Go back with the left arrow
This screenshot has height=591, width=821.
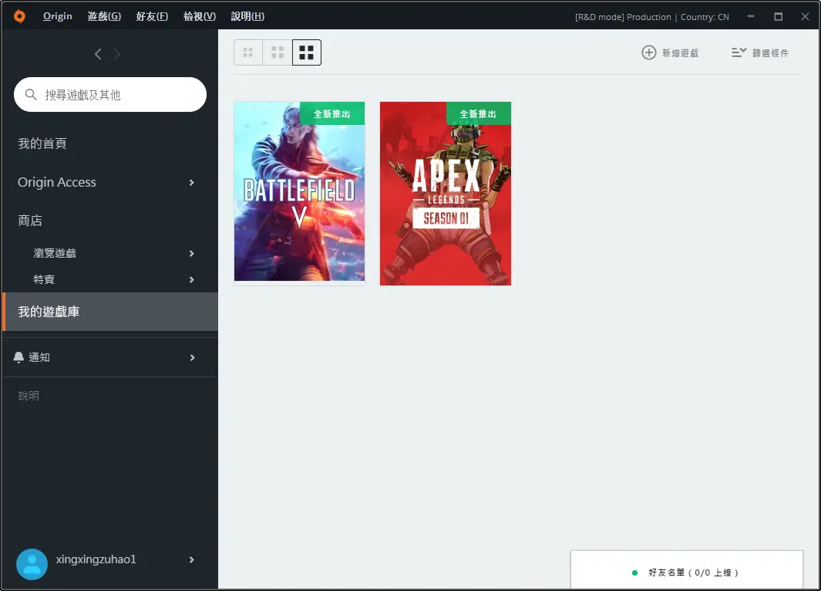[x=98, y=54]
